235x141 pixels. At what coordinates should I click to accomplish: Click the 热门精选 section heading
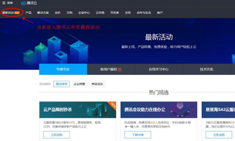tap(159, 92)
